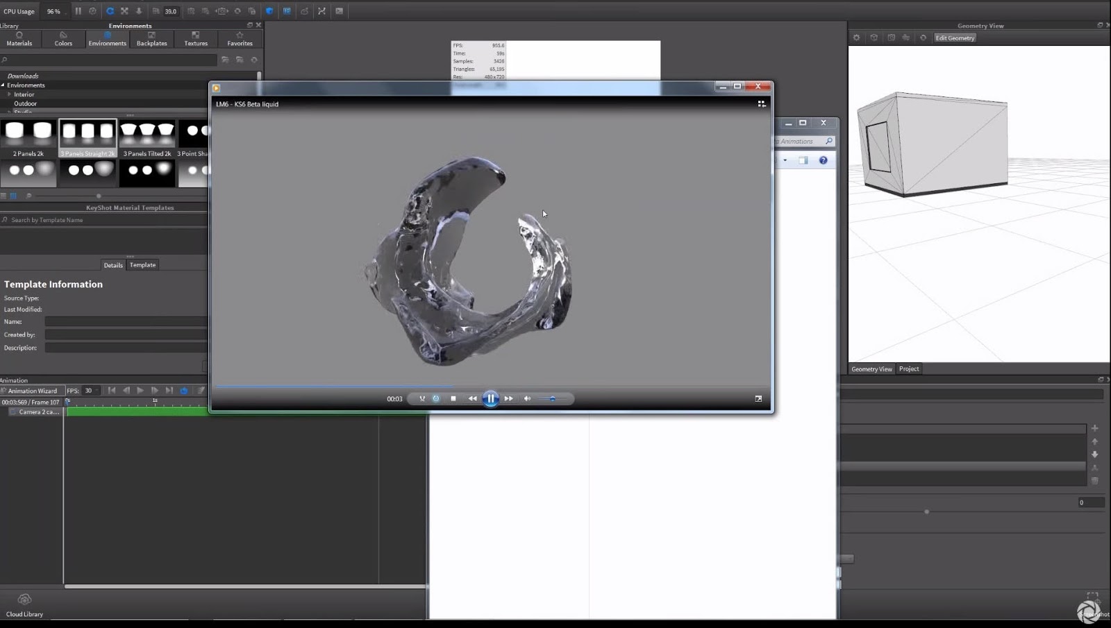Open the Project tab beside Geometry View
Image resolution: width=1111 pixels, height=628 pixels.
click(x=908, y=368)
